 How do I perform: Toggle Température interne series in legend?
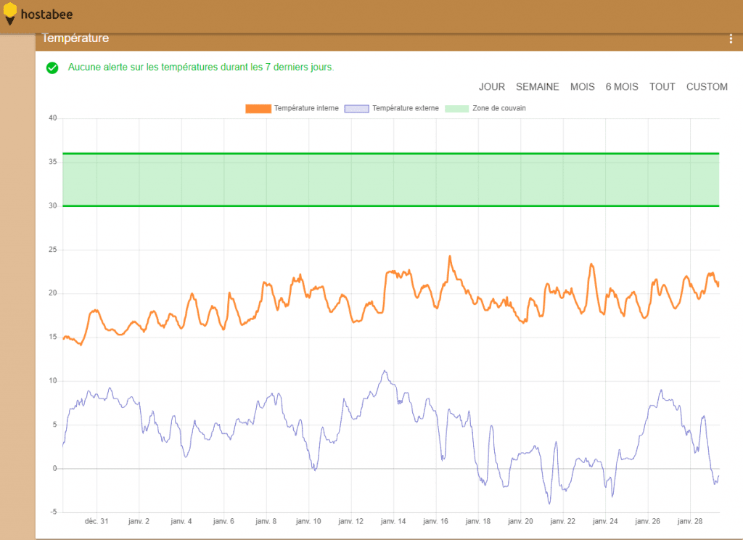point(292,109)
